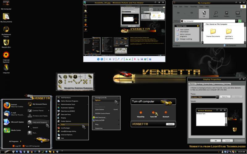Viewport: 247px width, 154px height.
Task: Switch to Settings tab in Display Properties
Action: click(x=227, y=84)
